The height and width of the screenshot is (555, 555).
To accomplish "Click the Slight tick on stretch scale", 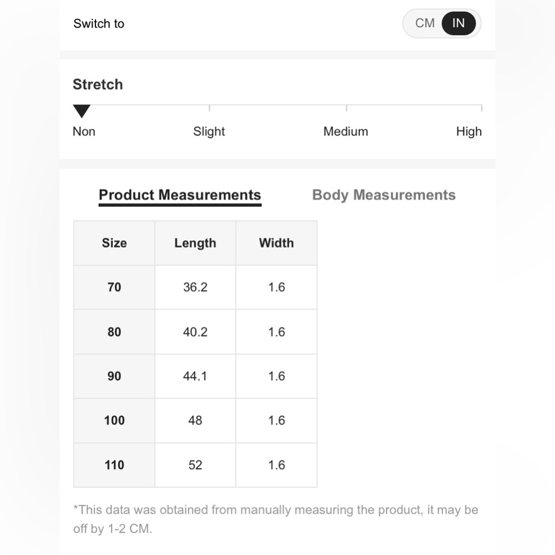I will tap(209, 108).
